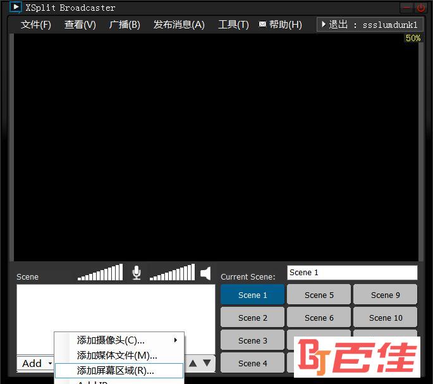Expand the 添加摄像头(C)... submenu arrow
The width and height of the screenshot is (433, 384).
[175, 340]
